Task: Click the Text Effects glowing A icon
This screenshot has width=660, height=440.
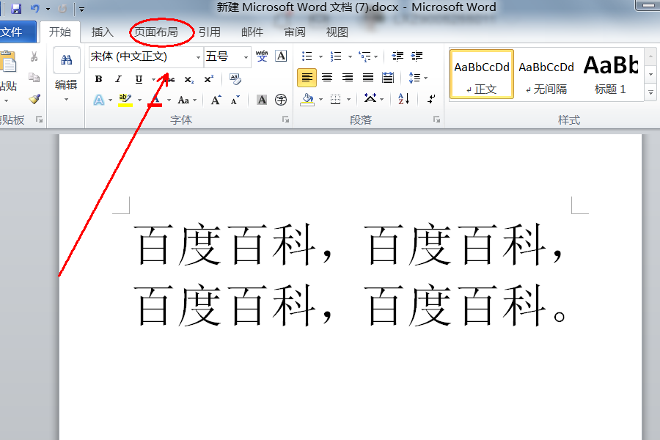Action: click(x=98, y=100)
